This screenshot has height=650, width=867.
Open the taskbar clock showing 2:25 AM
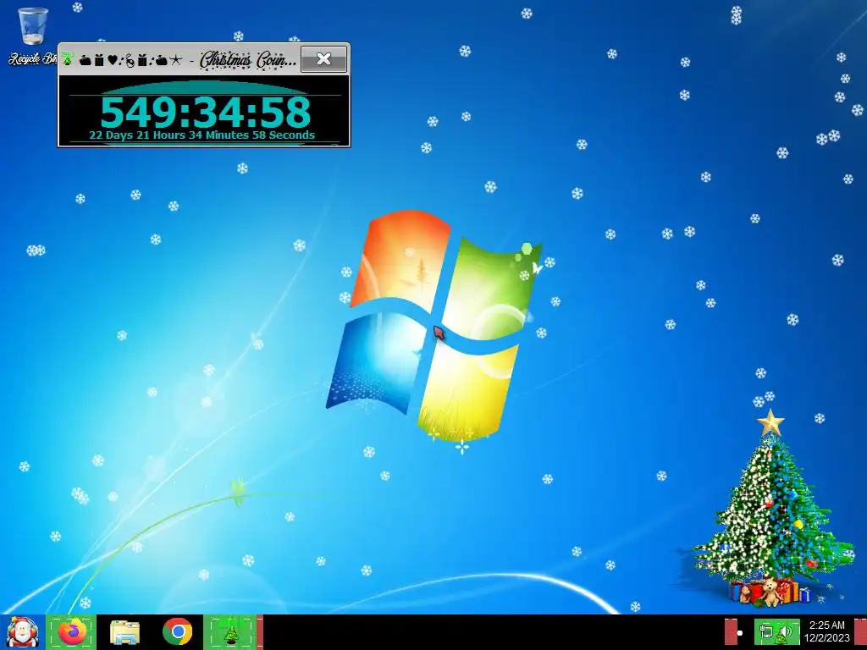click(x=826, y=625)
